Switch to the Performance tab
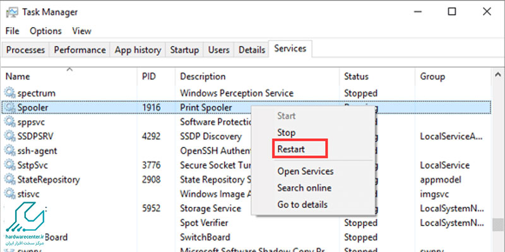This screenshot has height=252, width=505. pos(80,50)
